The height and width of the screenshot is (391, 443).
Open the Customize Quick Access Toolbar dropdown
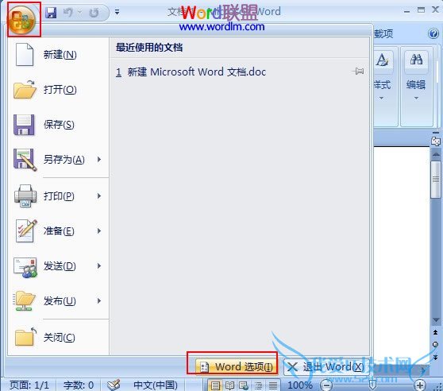[117, 12]
